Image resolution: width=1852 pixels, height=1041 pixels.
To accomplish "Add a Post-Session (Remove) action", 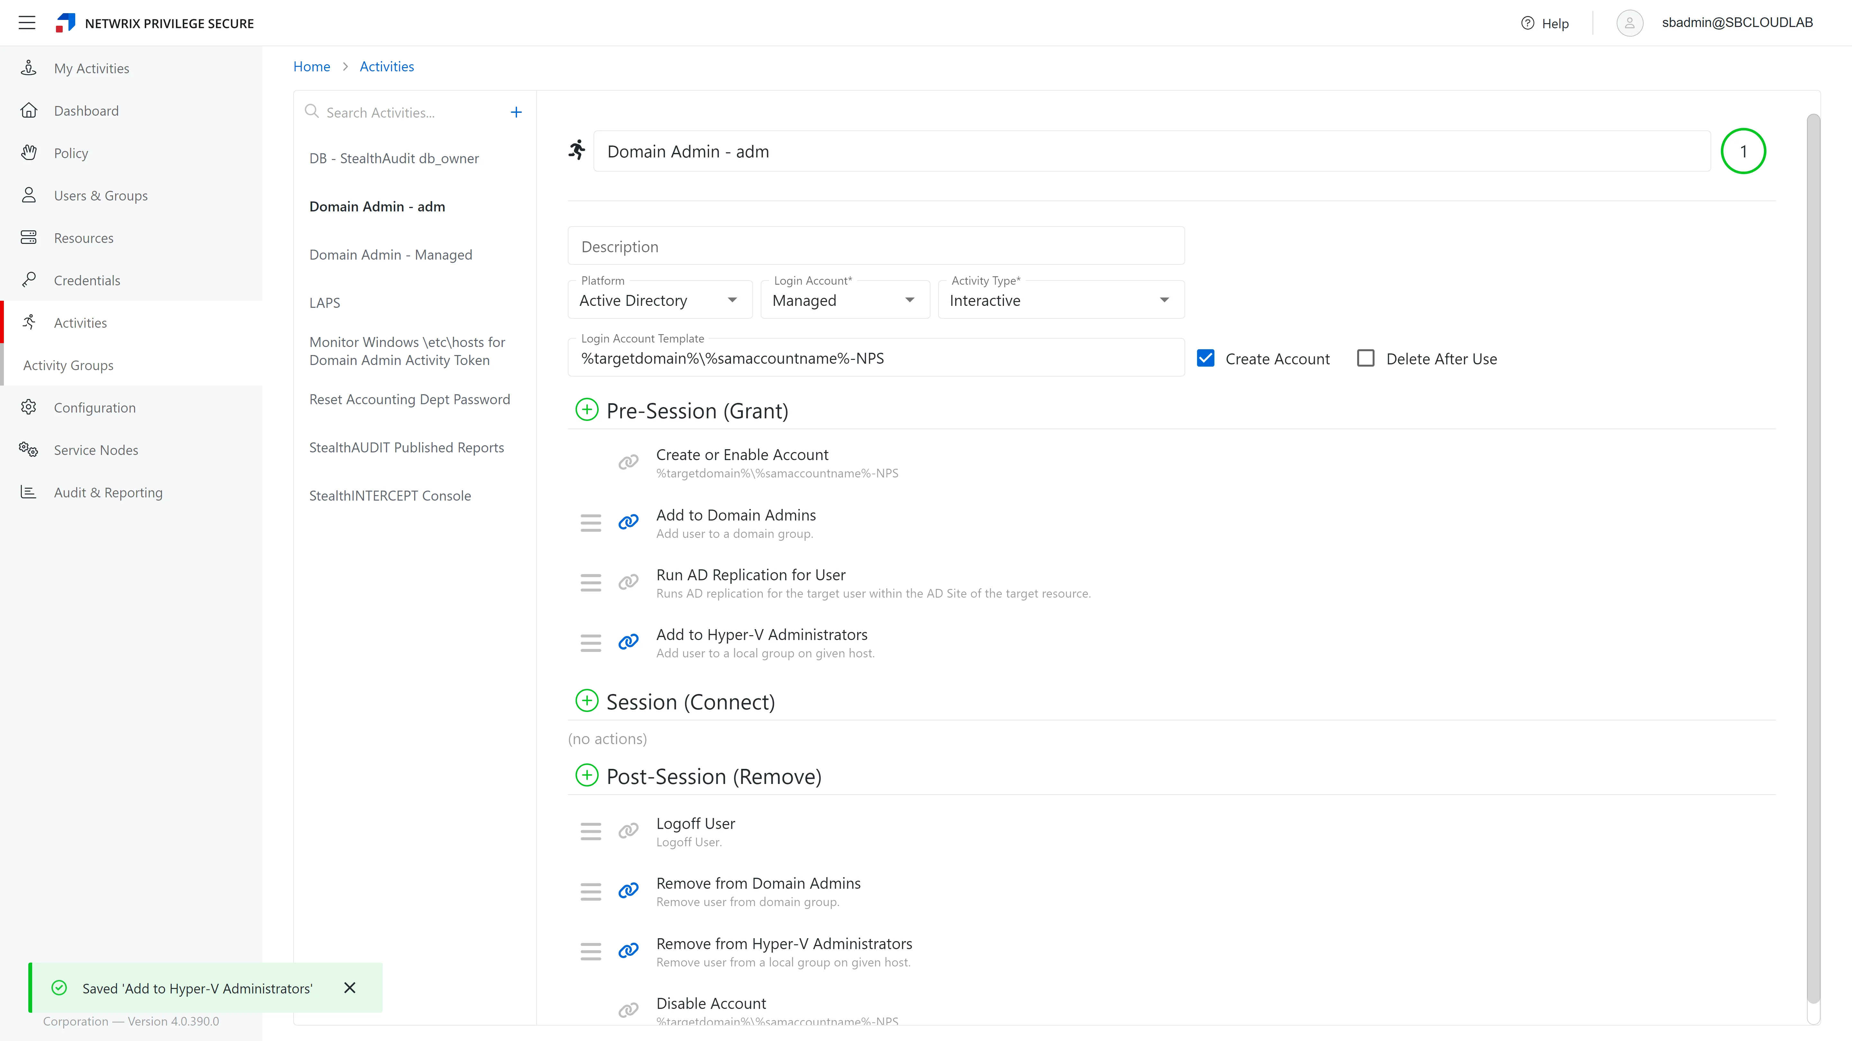I will click(587, 776).
